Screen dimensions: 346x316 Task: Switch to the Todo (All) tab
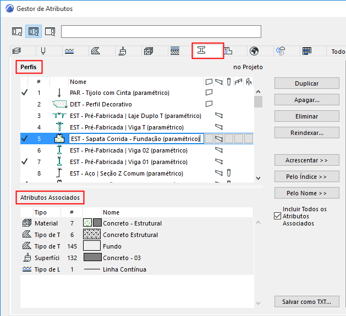click(x=338, y=52)
